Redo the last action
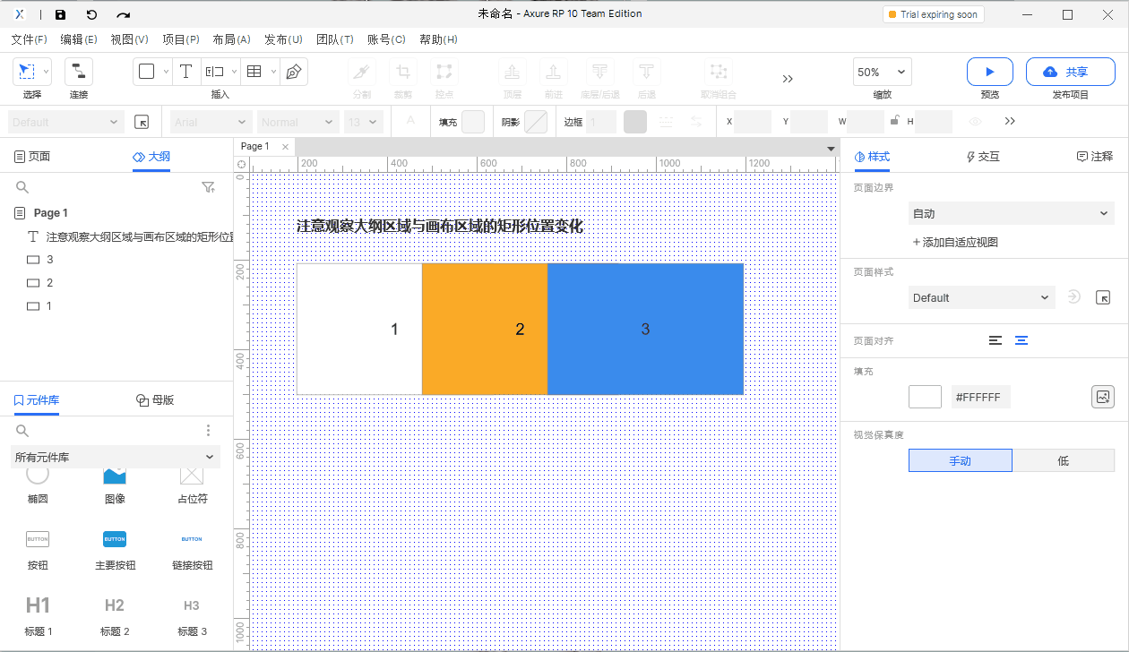Image resolution: width=1129 pixels, height=652 pixels. click(123, 14)
